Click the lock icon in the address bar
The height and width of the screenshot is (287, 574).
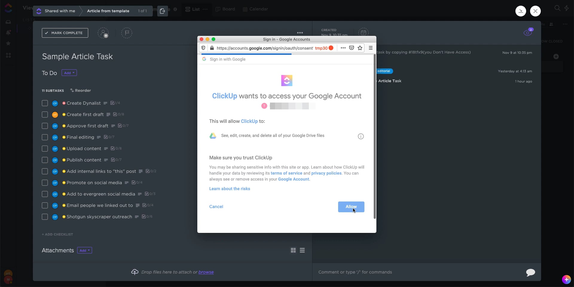pyautogui.click(x=212, y=48)
